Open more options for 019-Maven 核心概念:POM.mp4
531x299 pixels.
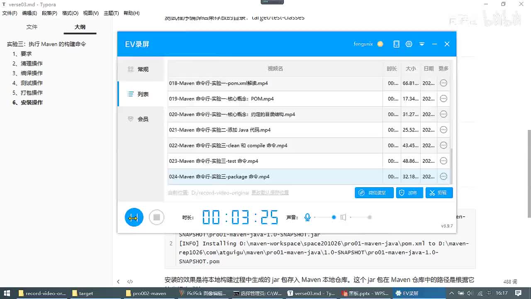click(443, 99)
